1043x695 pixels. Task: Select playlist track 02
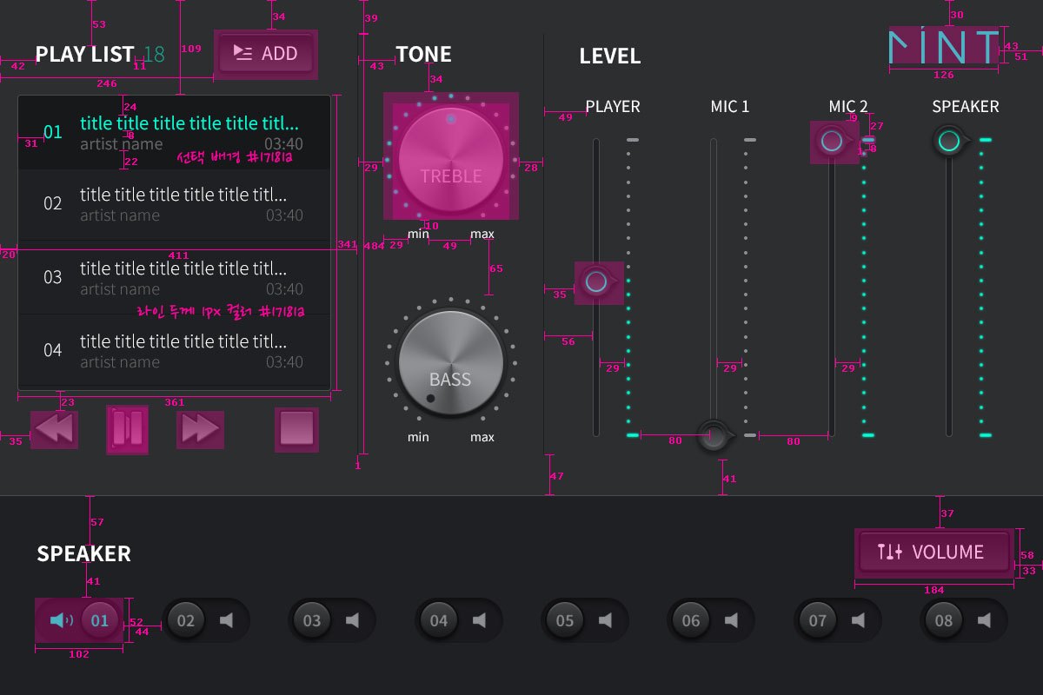(x=174, y=205)
